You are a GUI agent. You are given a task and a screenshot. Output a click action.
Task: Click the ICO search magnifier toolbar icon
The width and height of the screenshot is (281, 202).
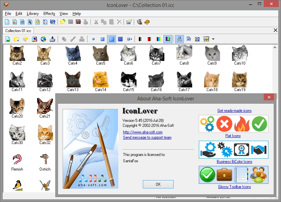coord(53,22)
